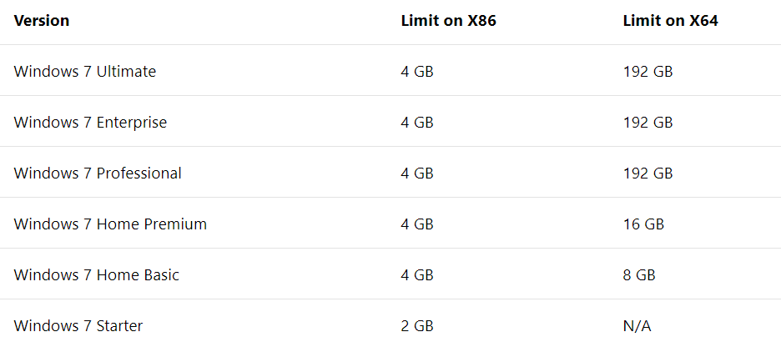
Task: Click the 16 GB X64 limit
Action: [644, 224]
